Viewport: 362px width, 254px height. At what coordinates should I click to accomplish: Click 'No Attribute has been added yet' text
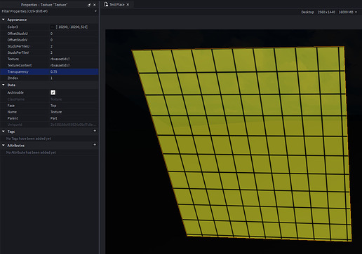pyautogui.click(x=31, y=153)
